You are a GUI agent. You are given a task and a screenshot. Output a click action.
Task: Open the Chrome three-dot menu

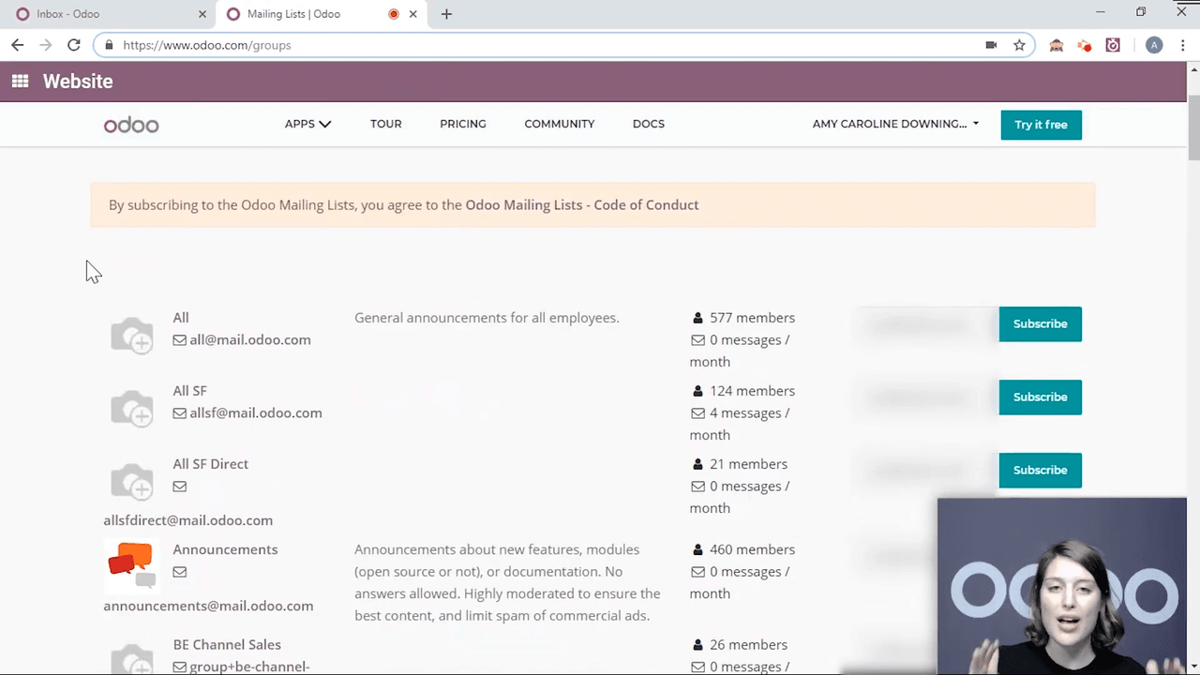click(1182, 45)
